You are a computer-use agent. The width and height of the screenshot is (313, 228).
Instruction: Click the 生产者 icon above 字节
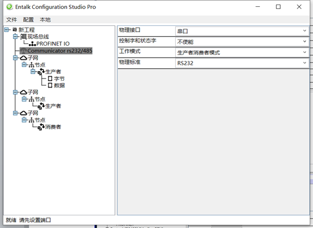[x=41, y=72]
